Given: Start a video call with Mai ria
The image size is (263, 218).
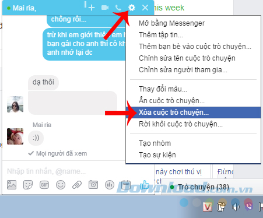Looking at the screenshot, I should tap(105, 8).
